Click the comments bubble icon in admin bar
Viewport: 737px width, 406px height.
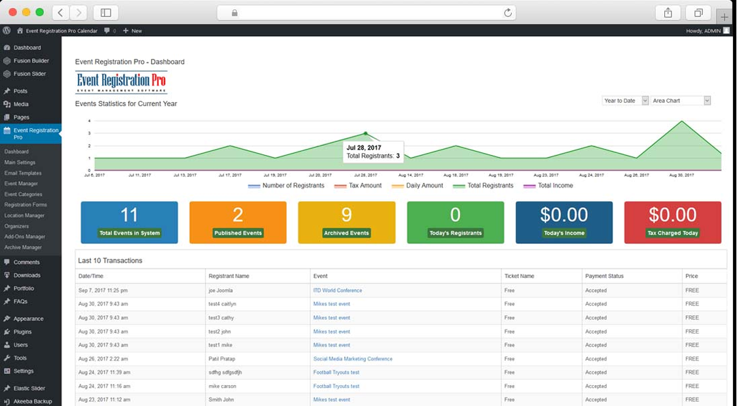107,31
